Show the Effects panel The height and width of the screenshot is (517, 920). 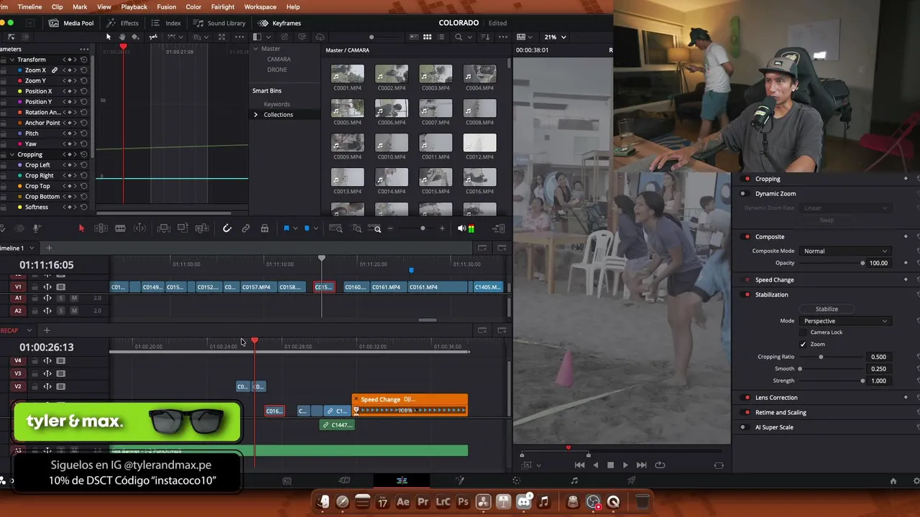(x=123, y=23)
